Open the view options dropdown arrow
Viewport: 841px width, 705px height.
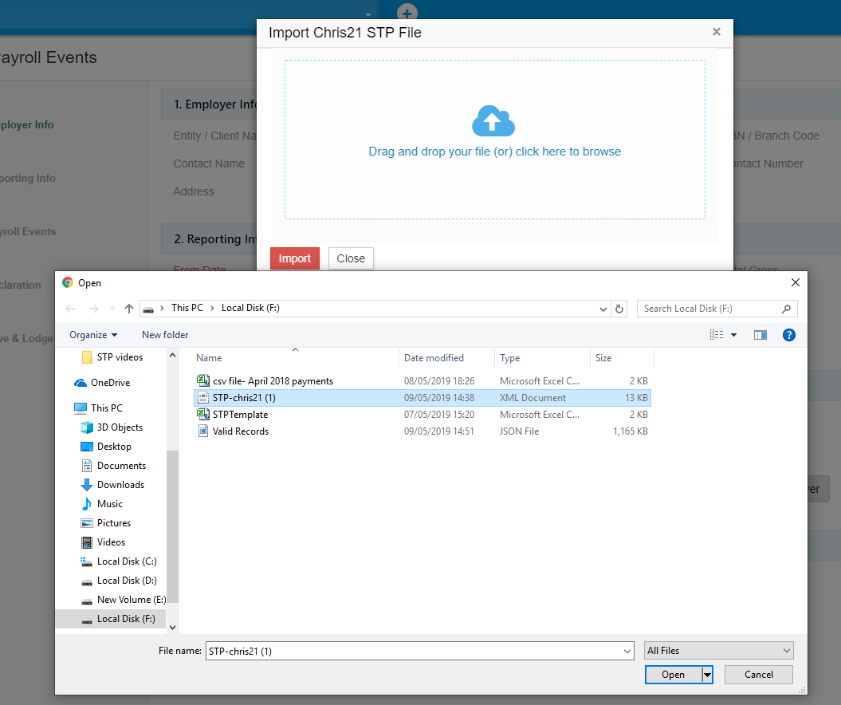pyautogui.click(x=734, y=335)
